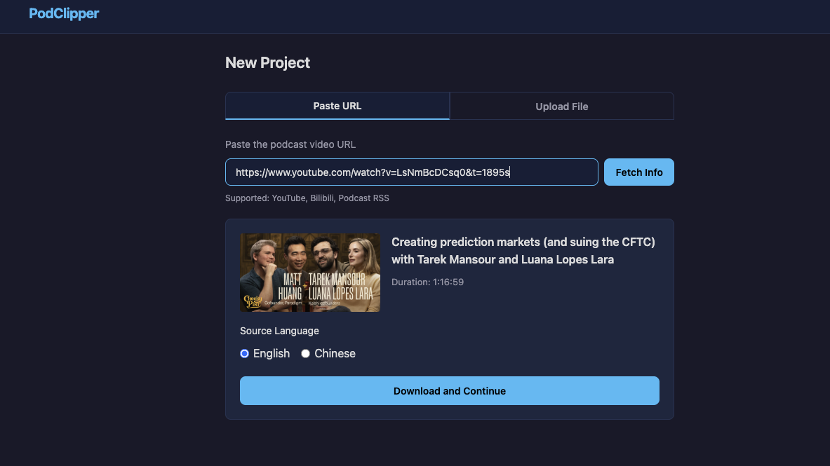This screenshot has height=466, width=830.
Task: Click the "Paste the podcast video URL" label
Action: click(x=290, y=144)
